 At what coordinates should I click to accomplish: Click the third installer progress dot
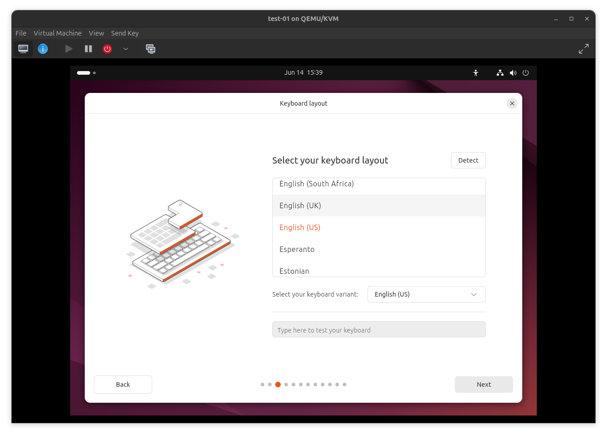click(278, 385)
